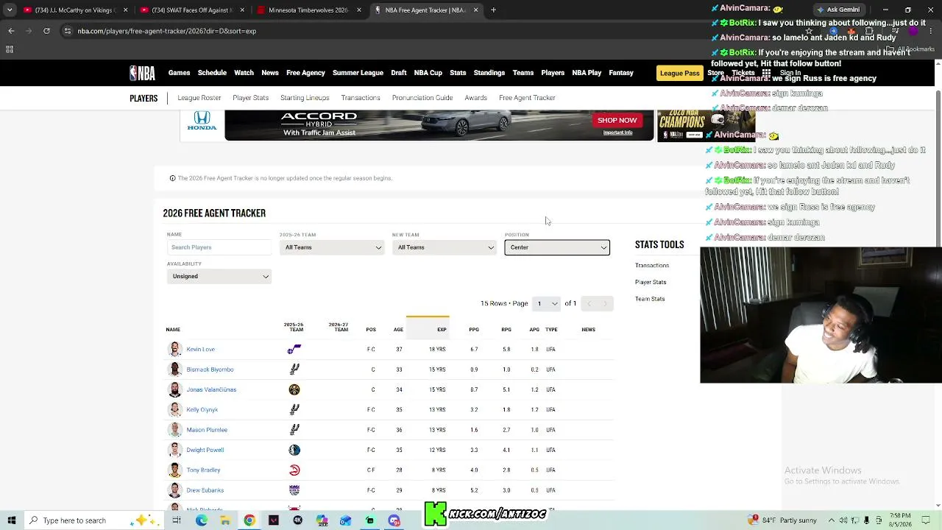This screenshot has width=942, height=530.
Task: Click the NBA logo home icon
Action: [x=142, y=73]
